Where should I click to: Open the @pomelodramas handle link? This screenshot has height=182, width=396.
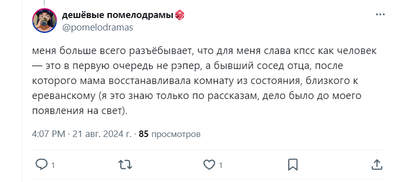pos(98,27)
